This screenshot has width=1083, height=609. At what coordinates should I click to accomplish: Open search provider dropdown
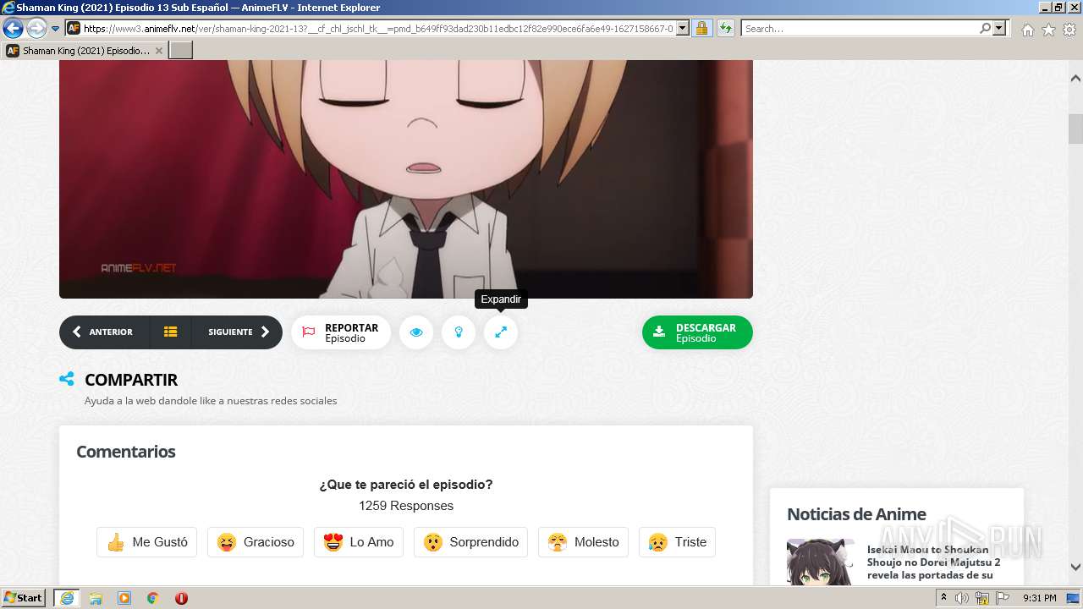point(1000,28)
